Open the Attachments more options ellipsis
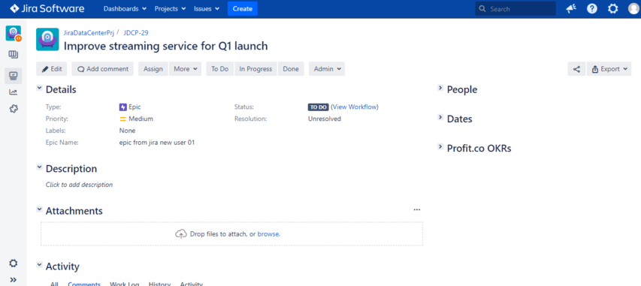Screen dimensions: 641x286 click(417, 209)
